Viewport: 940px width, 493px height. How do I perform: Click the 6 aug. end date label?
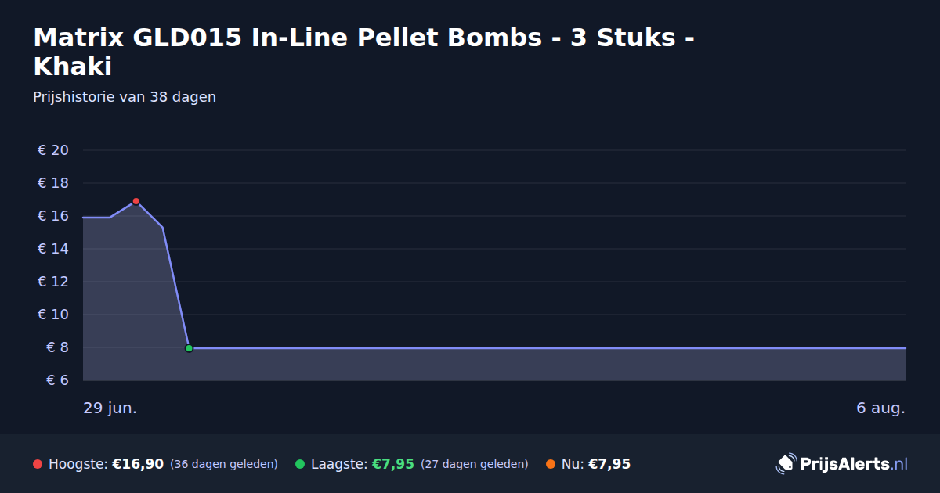coord(880,408)
